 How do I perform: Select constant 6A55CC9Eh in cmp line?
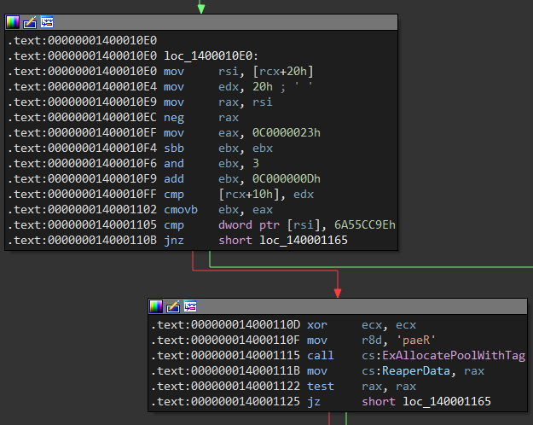[x=365, y=225]
